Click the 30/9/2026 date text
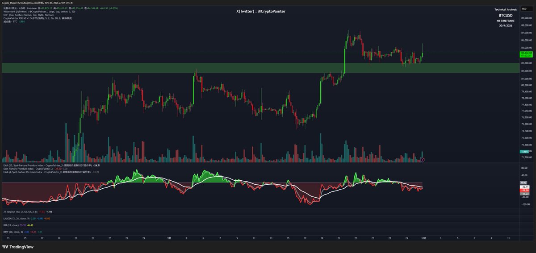The width and height of the screenshot is (536, 253). (506, 25)
